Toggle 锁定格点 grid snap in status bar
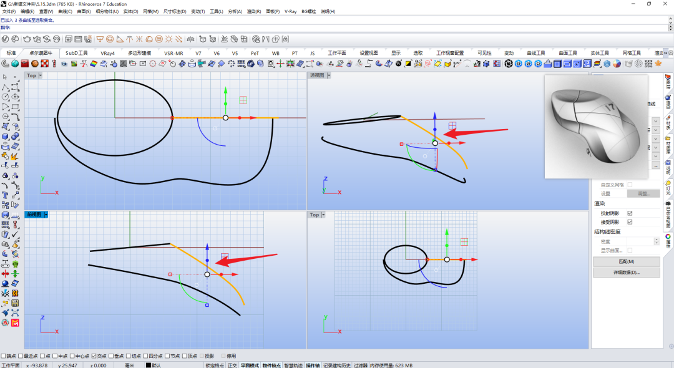Viewport: 674px width, 368px height. click(x=215, y=365)
